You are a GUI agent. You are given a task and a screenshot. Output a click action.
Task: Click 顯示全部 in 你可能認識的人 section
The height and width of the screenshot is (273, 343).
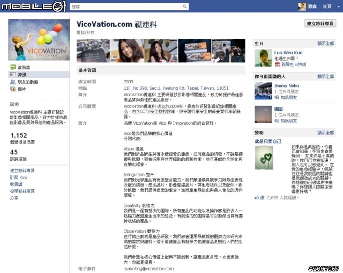tap(326, 76)
